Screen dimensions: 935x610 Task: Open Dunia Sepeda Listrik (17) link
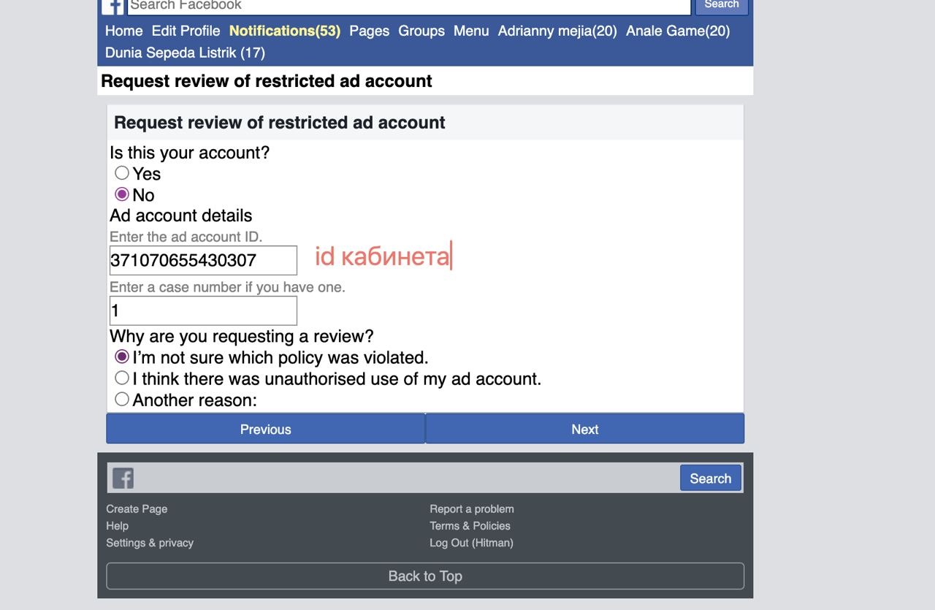coord(185,53)
